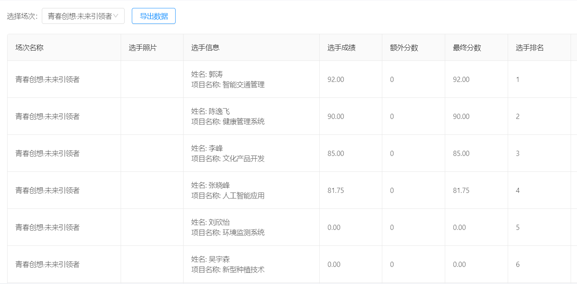Click 刘欣怡's 额外分数 value 0
Viewport: 577px width, 284px height.
392,228
